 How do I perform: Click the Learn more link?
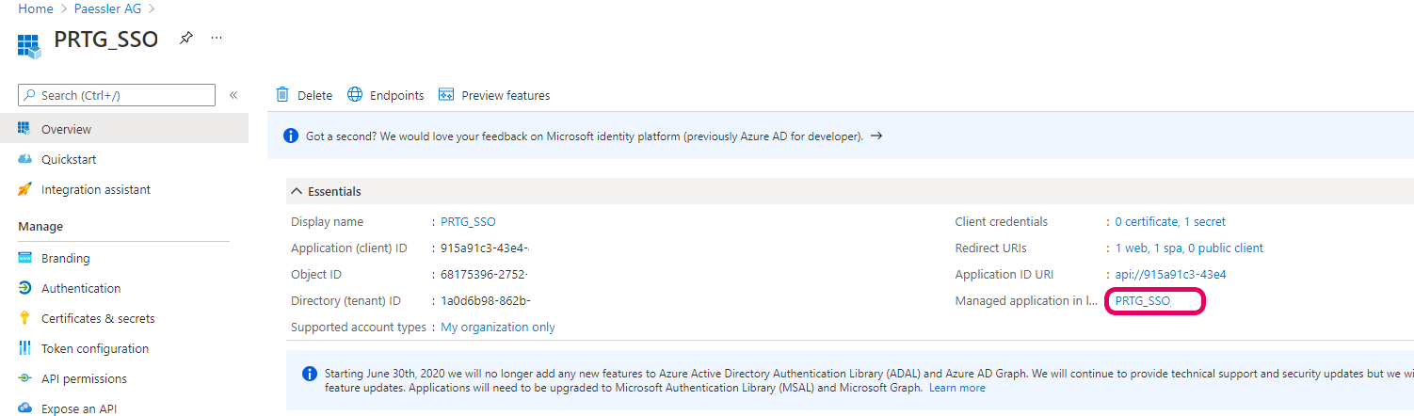pos(957,388)
